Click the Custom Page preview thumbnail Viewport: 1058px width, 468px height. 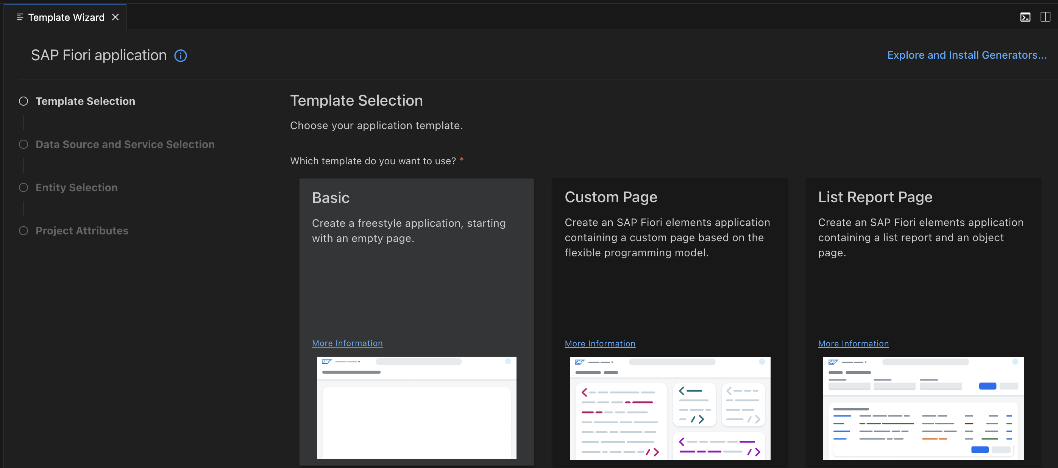pyautogui.click(x=669, y=408)
